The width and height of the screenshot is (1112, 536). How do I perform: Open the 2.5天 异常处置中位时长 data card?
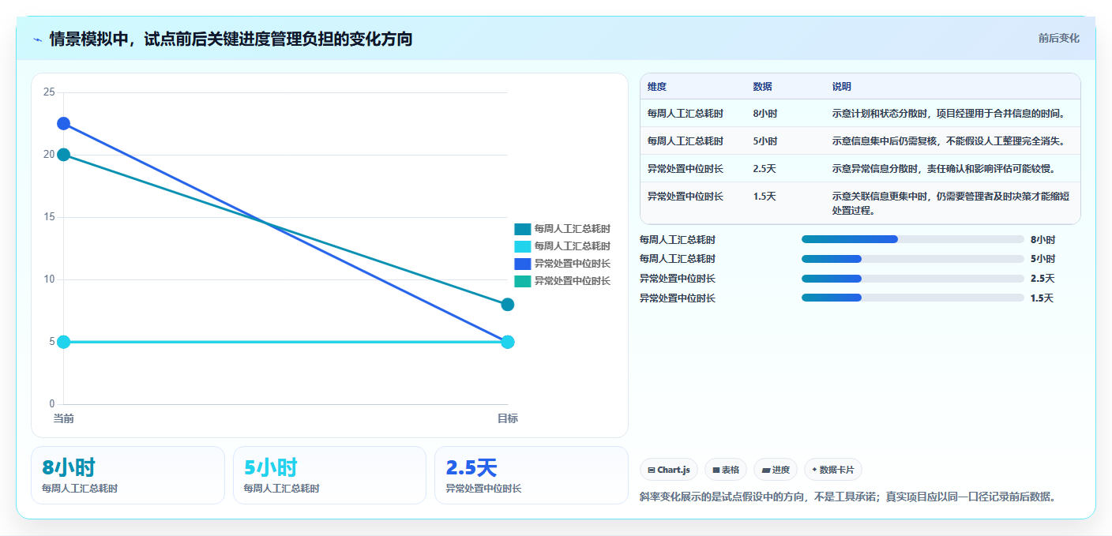[x=532, y=475]
